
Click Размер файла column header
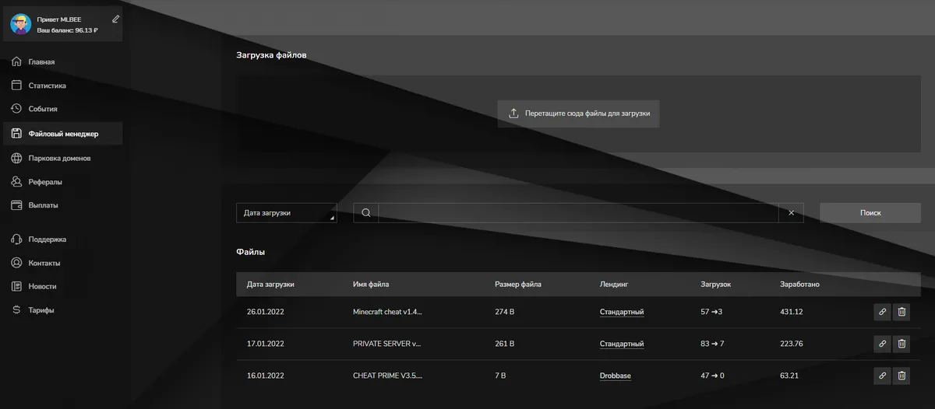coord(518,284)
